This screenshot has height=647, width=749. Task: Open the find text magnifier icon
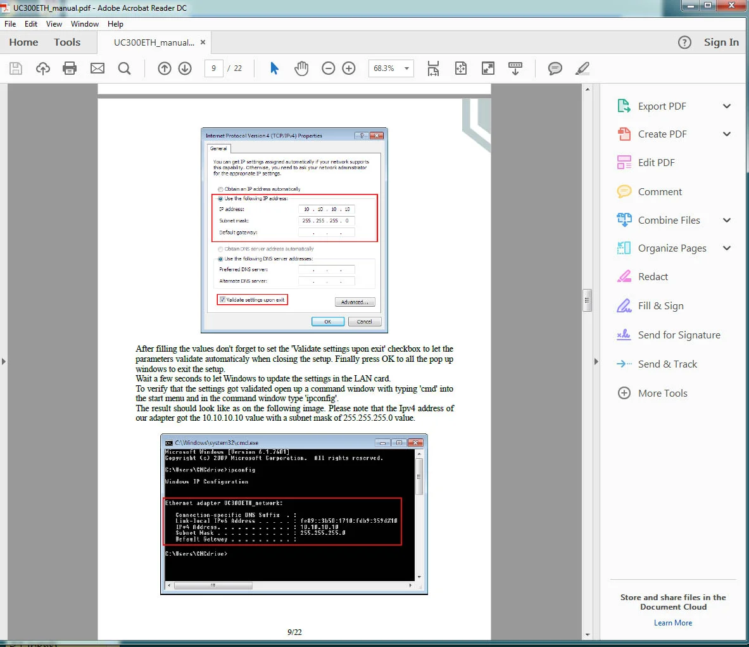click(x=124, y=68)
